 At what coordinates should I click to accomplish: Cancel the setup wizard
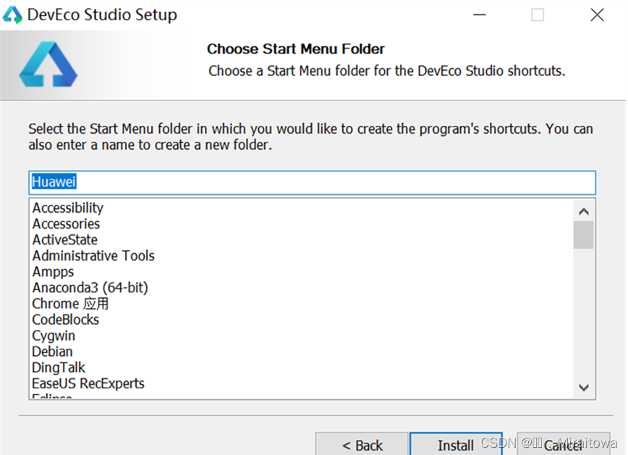(564, 445)
